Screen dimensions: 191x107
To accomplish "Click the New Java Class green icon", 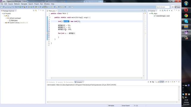I will (x=31, y=7).
